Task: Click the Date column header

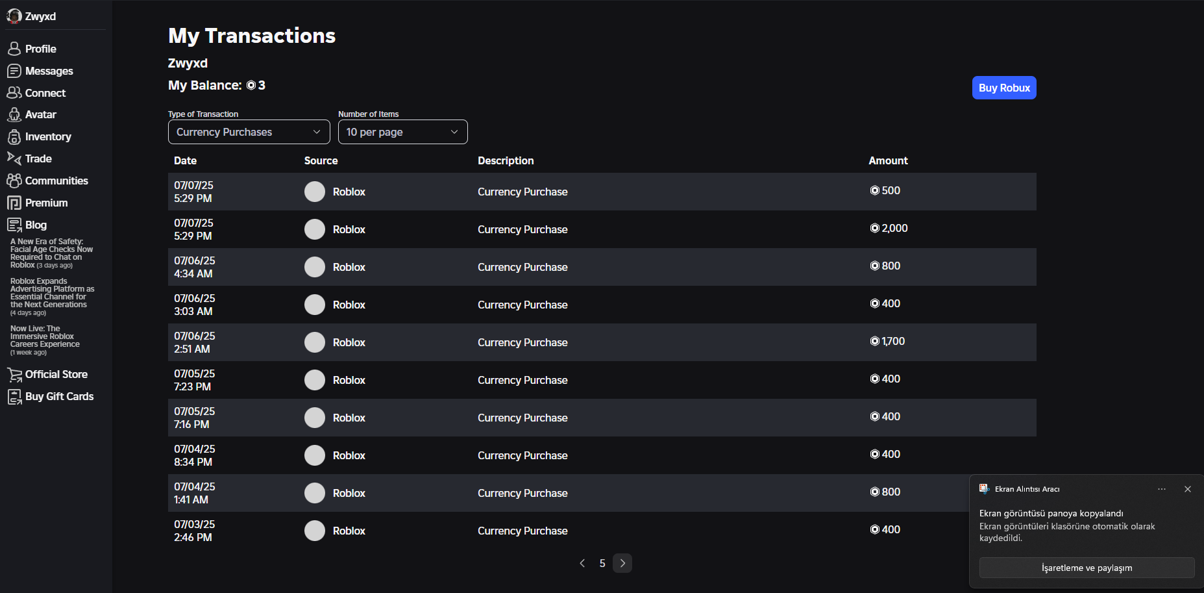Action: click(185, 160)
